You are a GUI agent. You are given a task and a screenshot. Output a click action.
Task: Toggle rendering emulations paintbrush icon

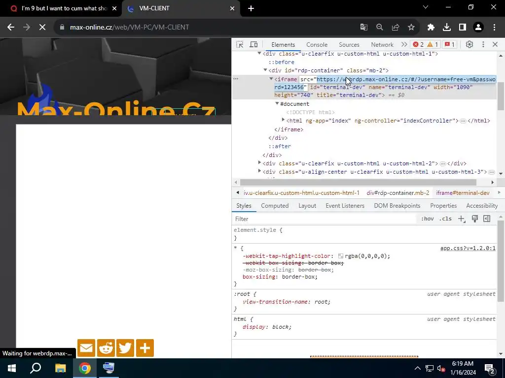475,219
